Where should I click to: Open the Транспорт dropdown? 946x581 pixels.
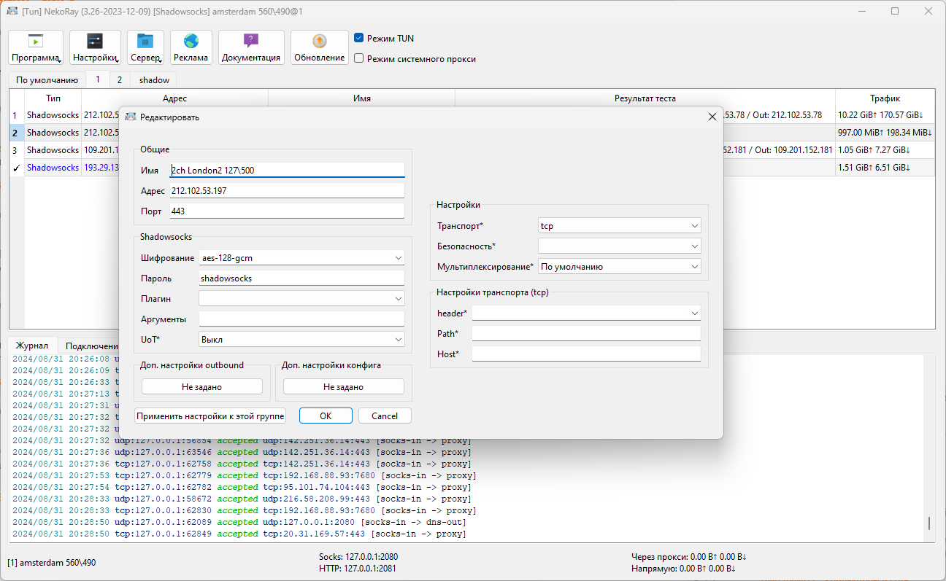click(x=619, y=226)
